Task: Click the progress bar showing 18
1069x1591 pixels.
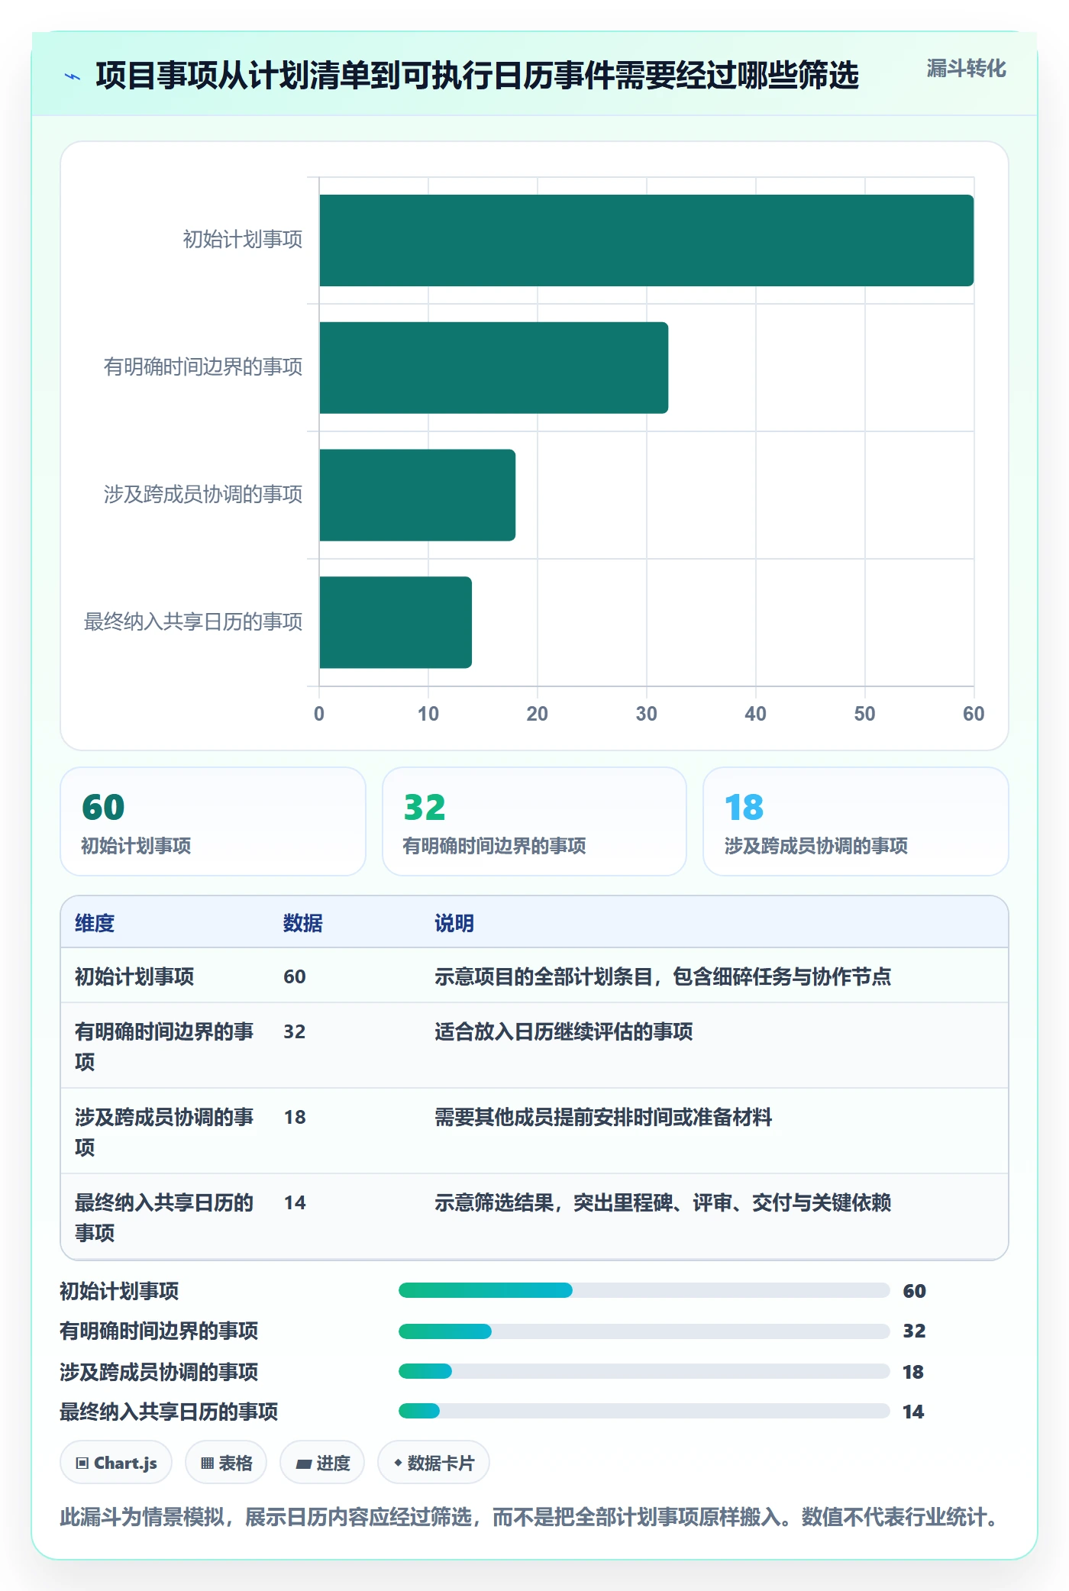Action: coord(644,1371)
